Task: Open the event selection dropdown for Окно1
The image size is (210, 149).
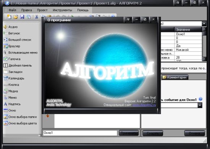Action: (x=200, y=105)
